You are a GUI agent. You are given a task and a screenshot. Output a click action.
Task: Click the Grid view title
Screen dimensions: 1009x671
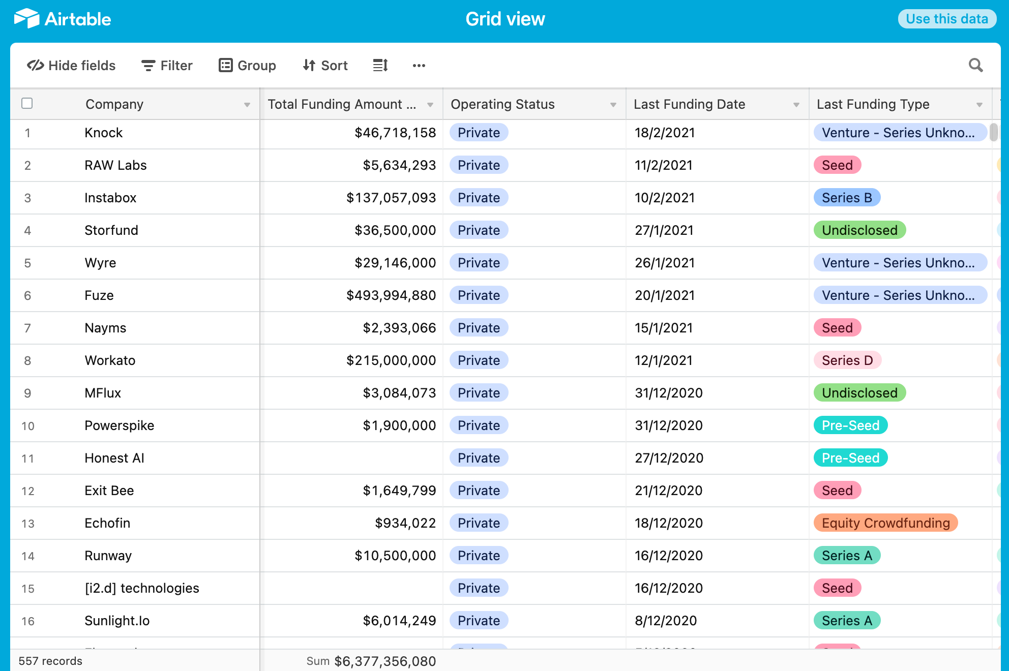(505, 19)
